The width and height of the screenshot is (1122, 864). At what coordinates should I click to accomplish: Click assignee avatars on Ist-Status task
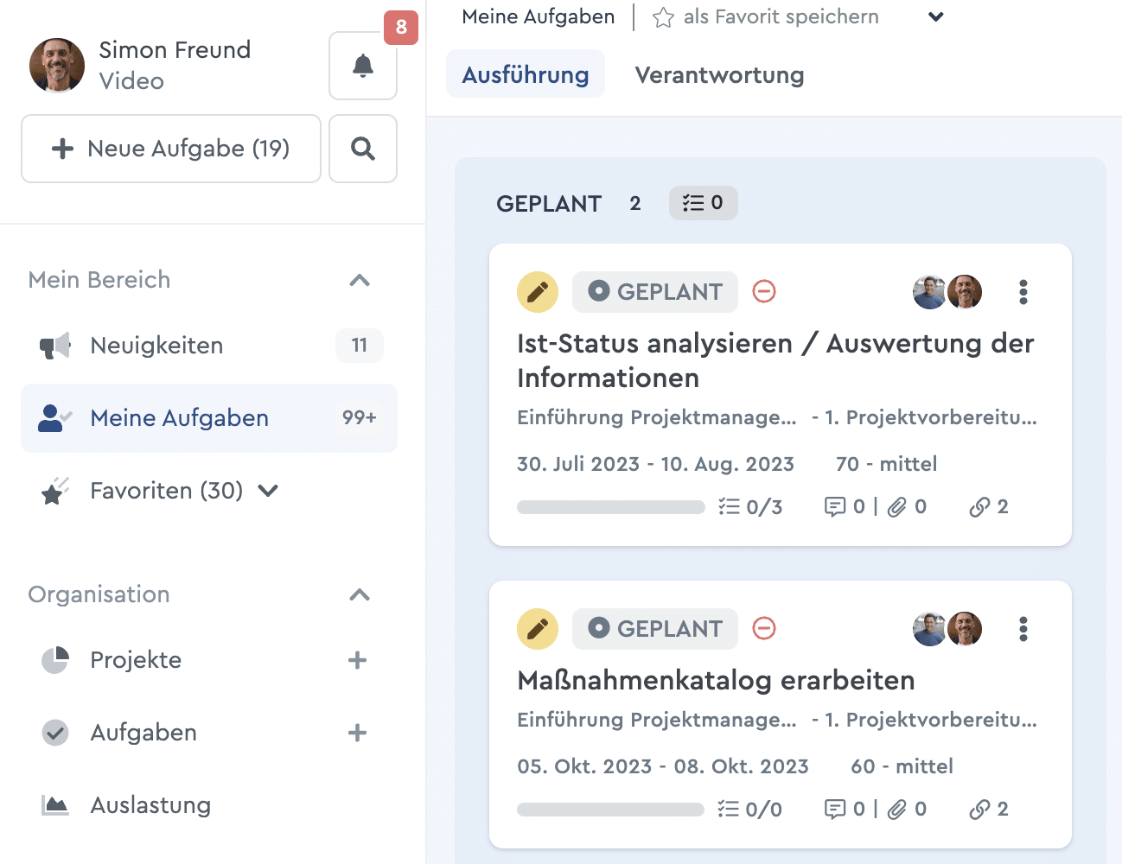(x=947, y=292)
